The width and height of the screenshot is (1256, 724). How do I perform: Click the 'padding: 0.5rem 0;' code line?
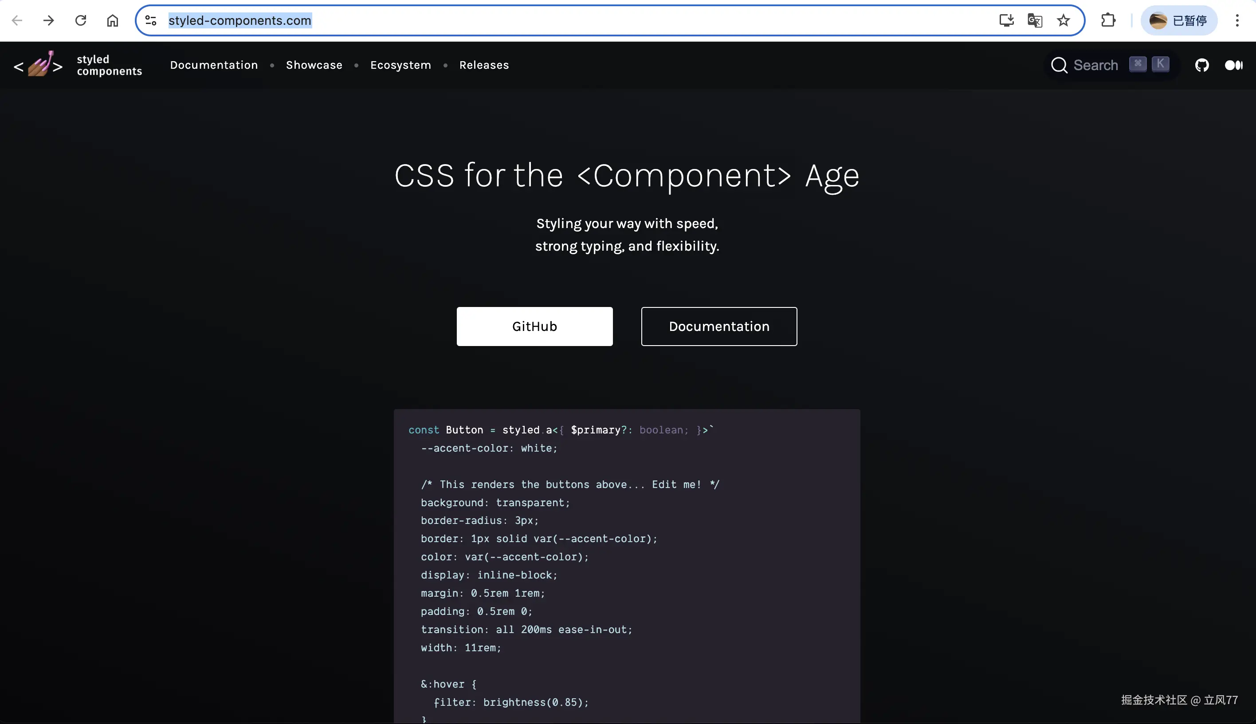[x=476, y=611]
